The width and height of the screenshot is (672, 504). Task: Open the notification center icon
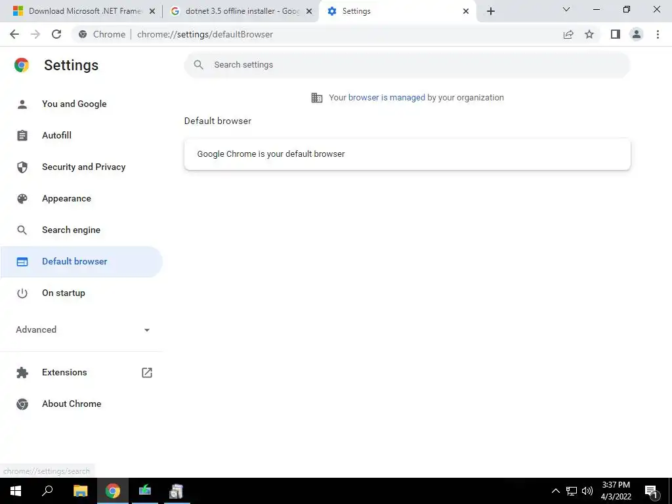pyautogui.click(x=652, y=492)
